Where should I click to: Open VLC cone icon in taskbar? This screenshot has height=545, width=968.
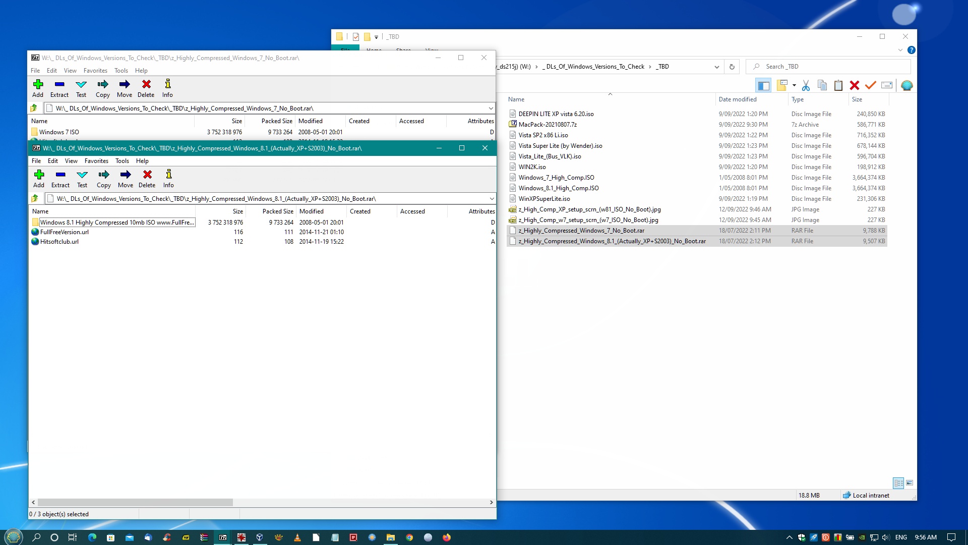[x=297, y=537]
